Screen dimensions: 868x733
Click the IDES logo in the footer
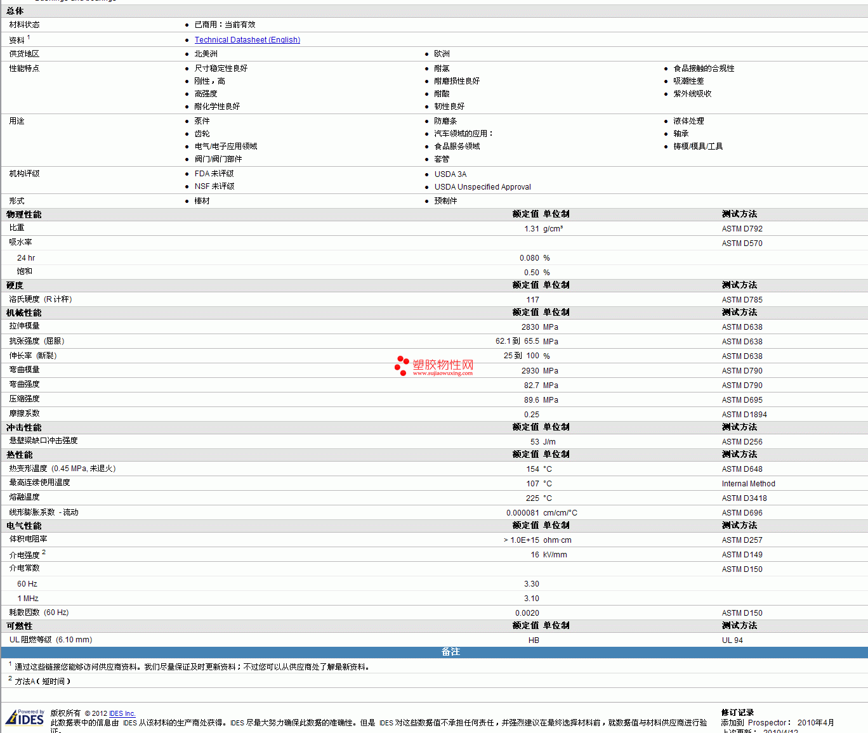25,718
